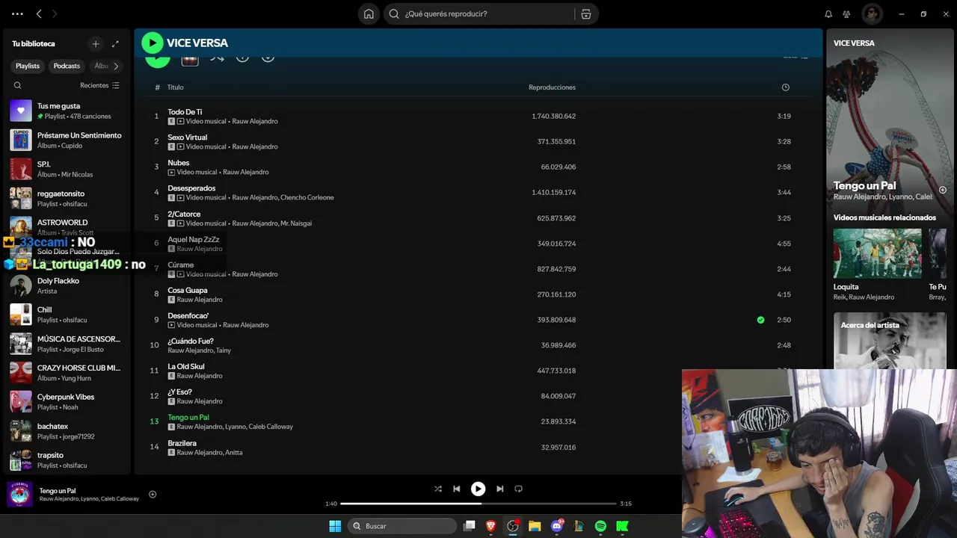Open the Home screen icon
The width and height of the screenshot is (957, 538).
coord(369,14)
